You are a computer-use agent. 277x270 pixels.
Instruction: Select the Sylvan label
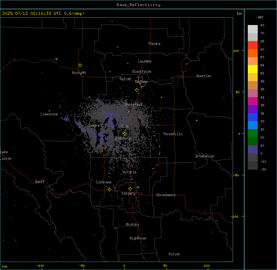pyautogui.click(x=125, y=79)
